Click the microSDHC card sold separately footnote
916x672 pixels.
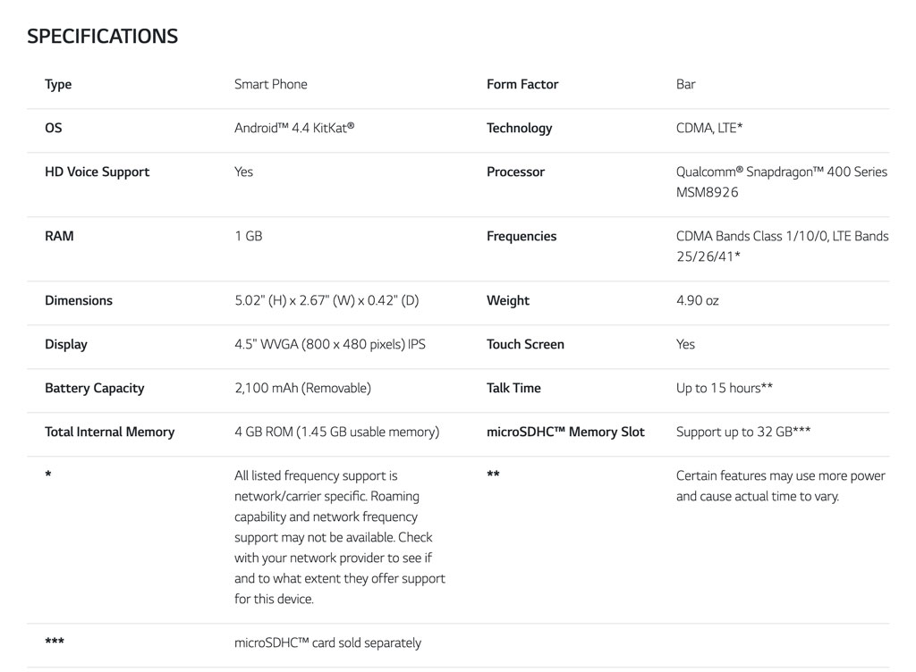327,643
